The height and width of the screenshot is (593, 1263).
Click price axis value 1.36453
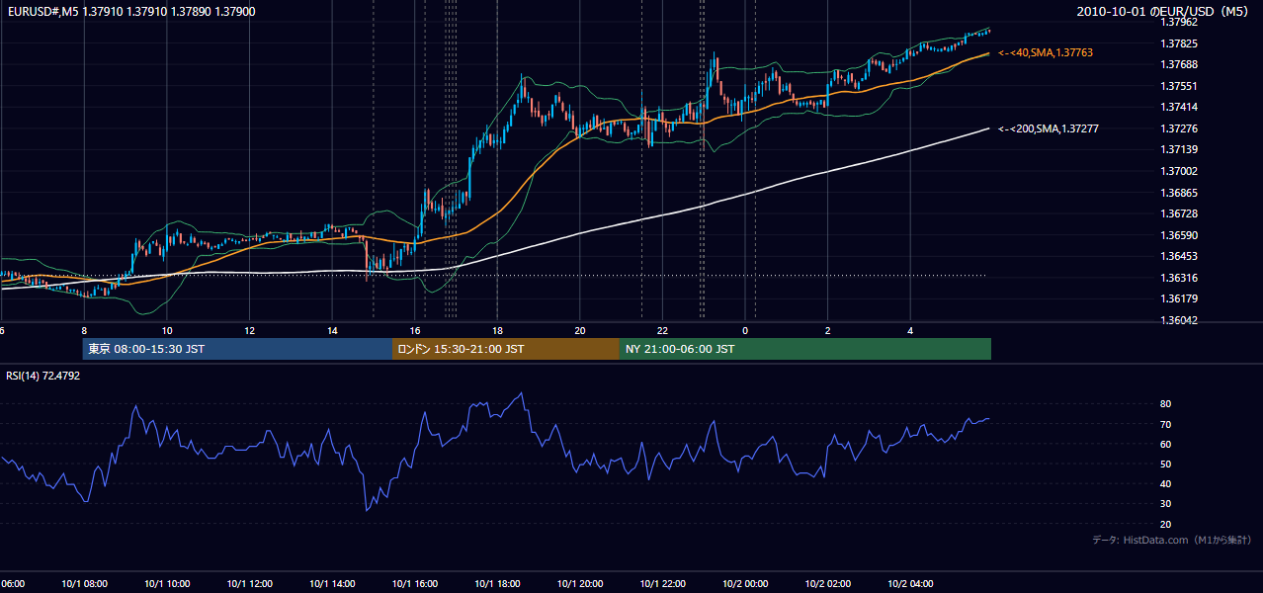1177,256
